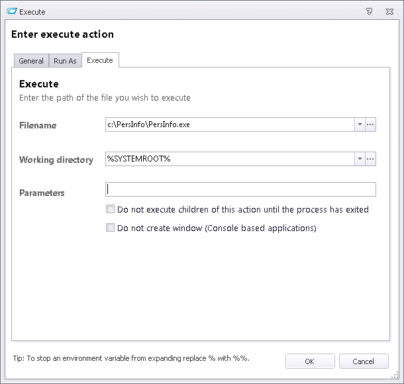The width and height of the screenshot is (404, 384).
Task: Cancel the execute action dialog
Action: (x=364, y=361)
